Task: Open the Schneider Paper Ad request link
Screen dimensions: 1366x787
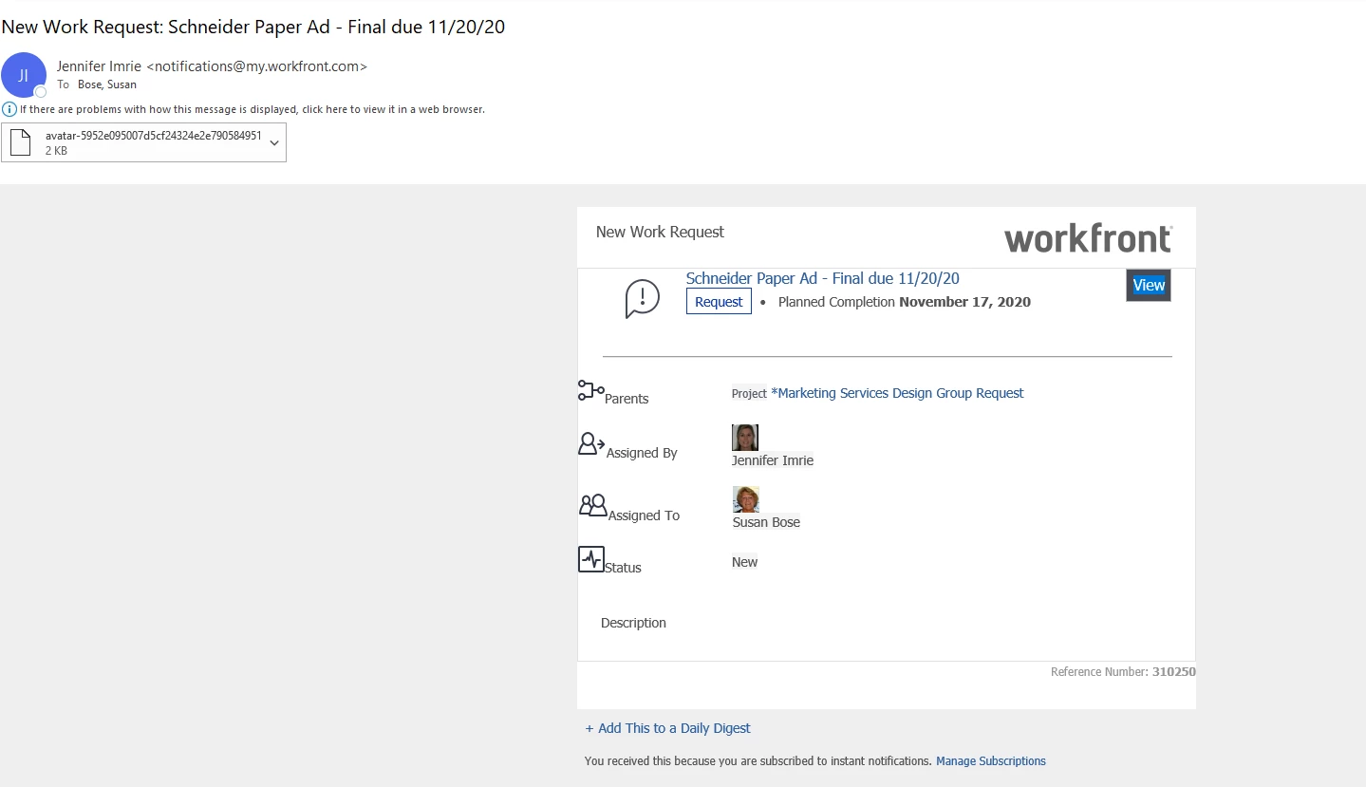Action: (822, 278)
